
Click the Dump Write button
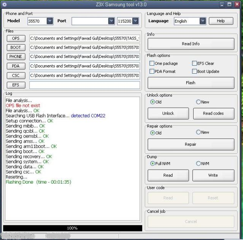(213, 175)
